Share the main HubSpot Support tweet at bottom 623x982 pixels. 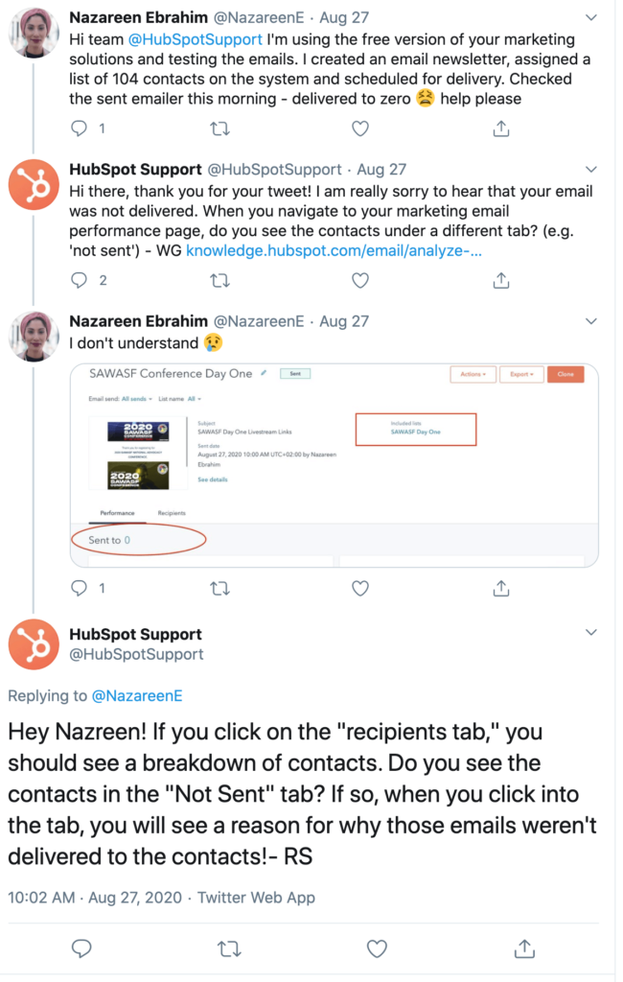coord(524,948)
